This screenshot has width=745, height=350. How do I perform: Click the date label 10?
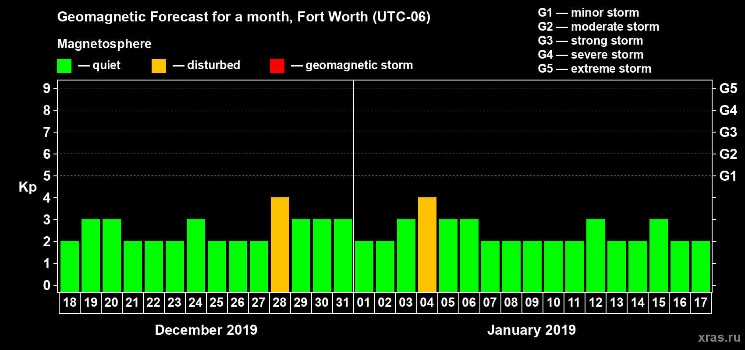553,302
